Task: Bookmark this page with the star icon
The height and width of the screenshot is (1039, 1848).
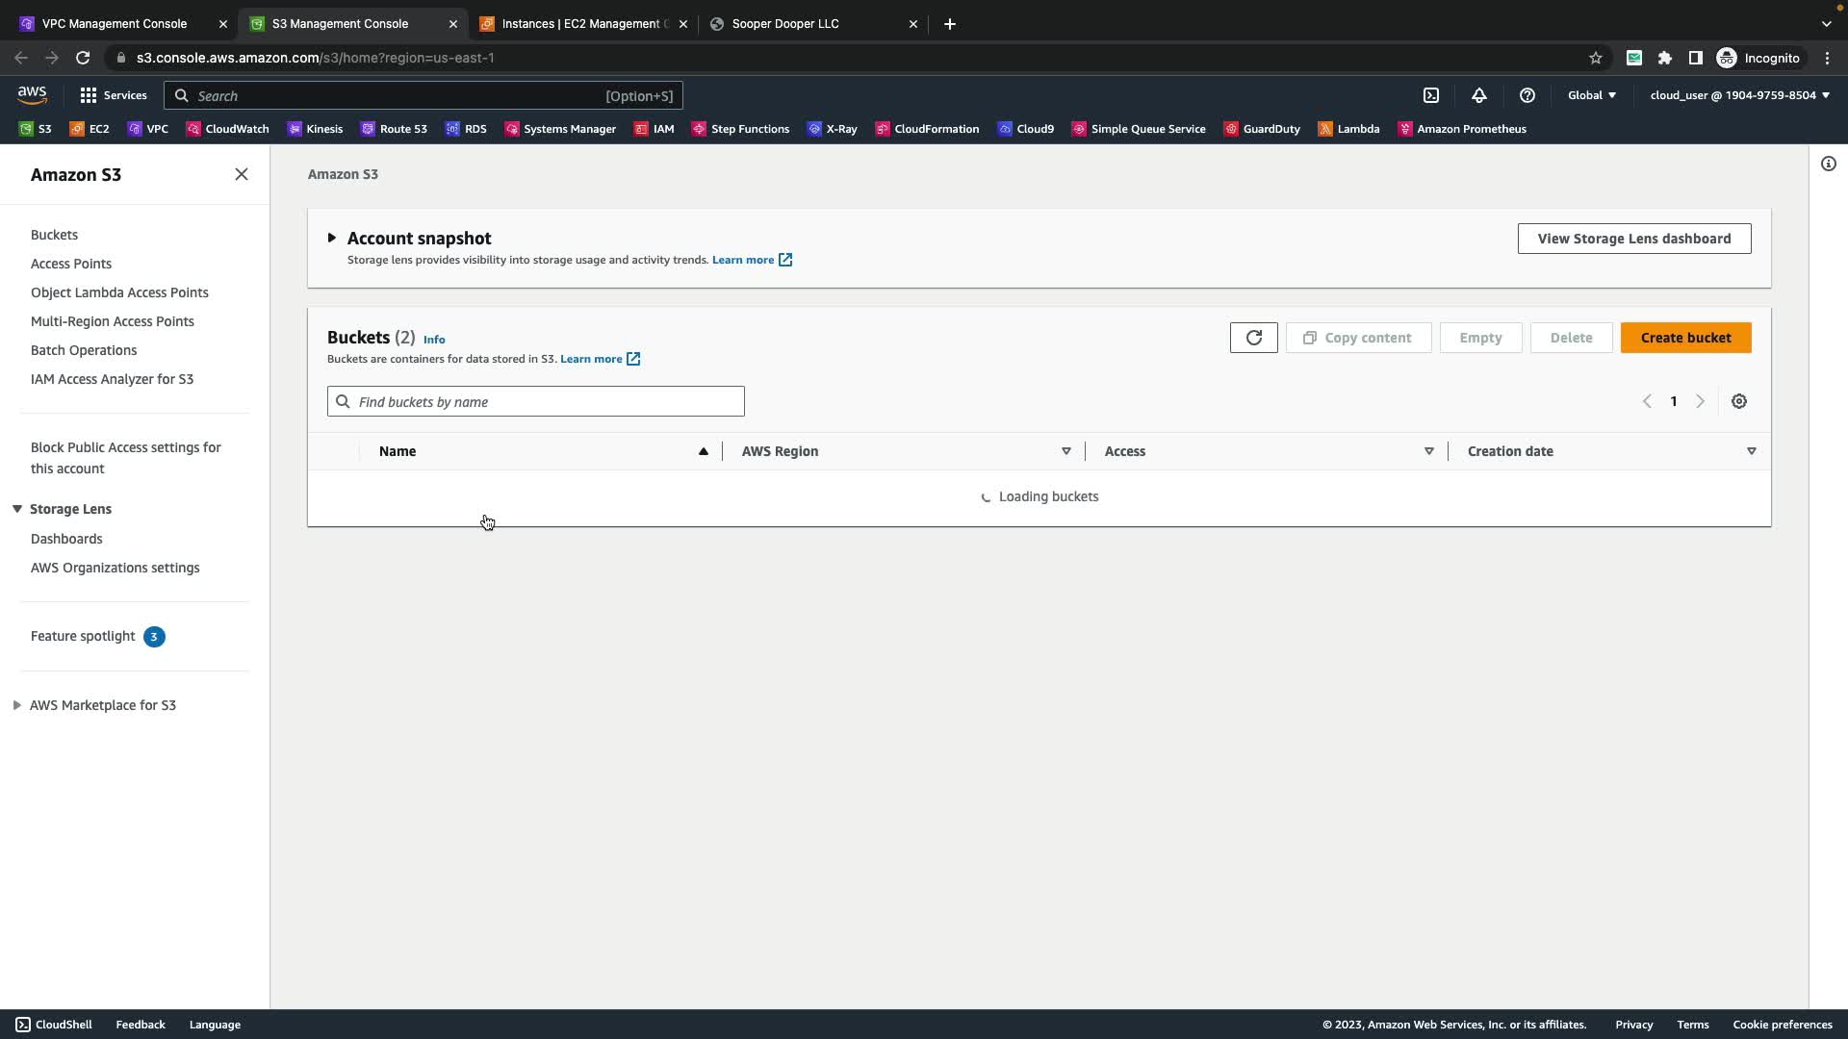Action: point(1595,58)
